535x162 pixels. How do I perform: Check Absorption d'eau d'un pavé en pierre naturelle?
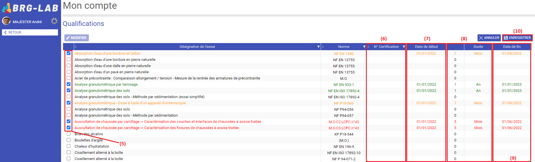[68, 72]
